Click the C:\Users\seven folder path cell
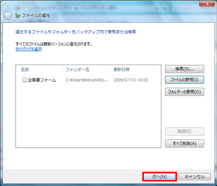This screenshot has height=186, width=217. click(87, 80)
